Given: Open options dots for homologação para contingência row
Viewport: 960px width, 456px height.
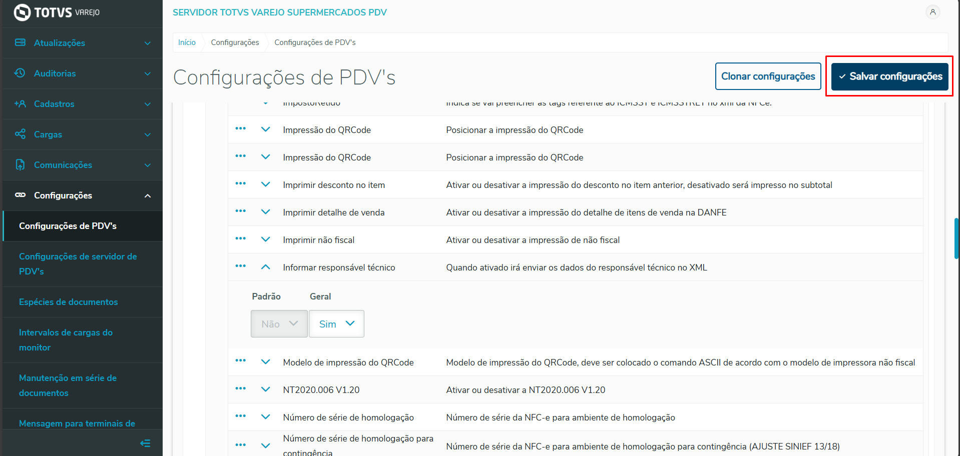Looking at the screenshot, I should [x=241, y=444].
